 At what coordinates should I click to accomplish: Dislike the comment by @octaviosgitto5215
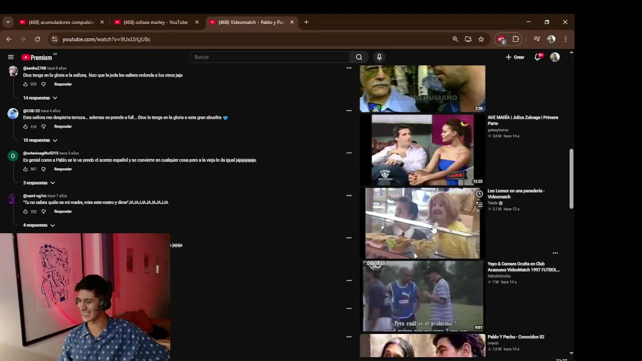[43, 169]
